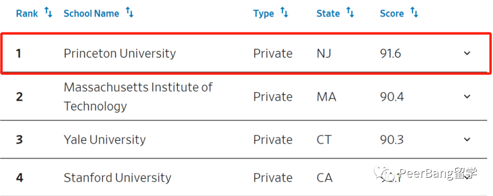
Task: Click the State column header label
Action: pyautogui.click(x=328, y=14)
